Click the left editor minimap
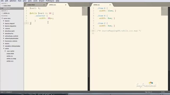Viewport: 170px width, 95px height. [x=85, y=11]
